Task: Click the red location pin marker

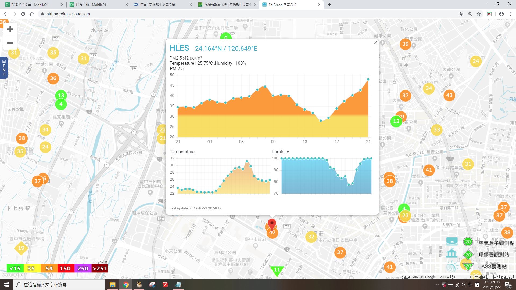Action: [272, 225]
